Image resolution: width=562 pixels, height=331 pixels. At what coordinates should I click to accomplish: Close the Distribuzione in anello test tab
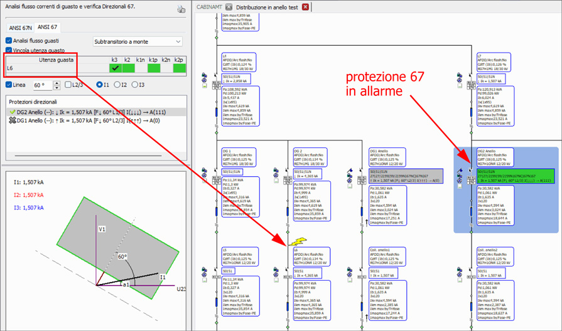[305, 7]
